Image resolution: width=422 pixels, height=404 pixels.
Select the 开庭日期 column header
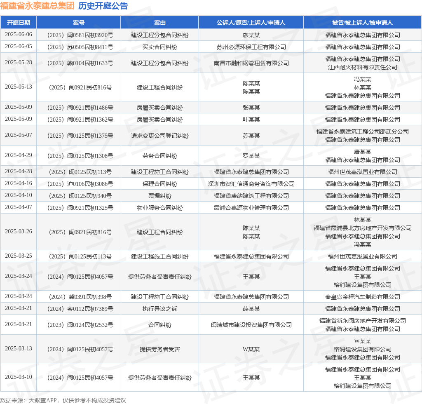18,23
